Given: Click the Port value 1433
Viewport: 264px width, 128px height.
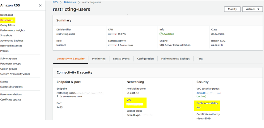Looking at the screenshot, I should point(60,107).
